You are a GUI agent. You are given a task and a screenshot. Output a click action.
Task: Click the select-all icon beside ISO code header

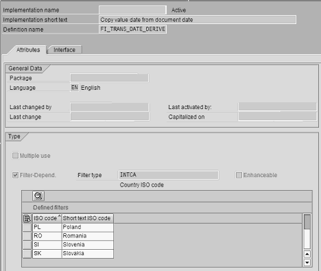pyautogui.click(x=27, y=218)
